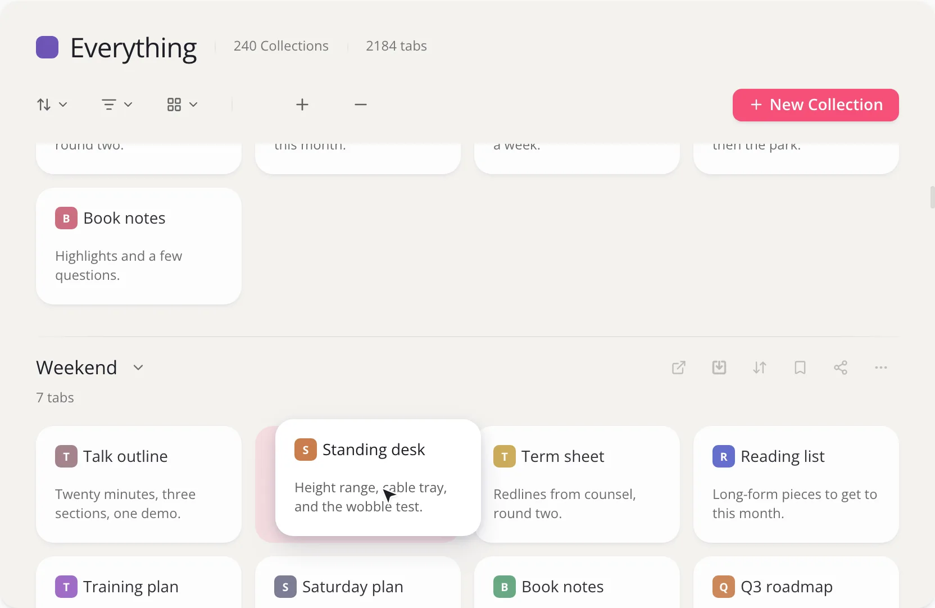Click the S icon on Standing desk

point(306,450)
